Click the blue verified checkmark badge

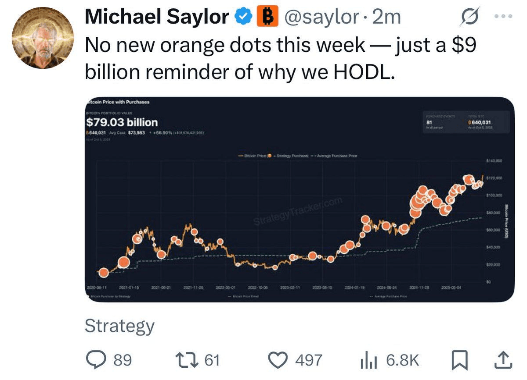(242, 18)
